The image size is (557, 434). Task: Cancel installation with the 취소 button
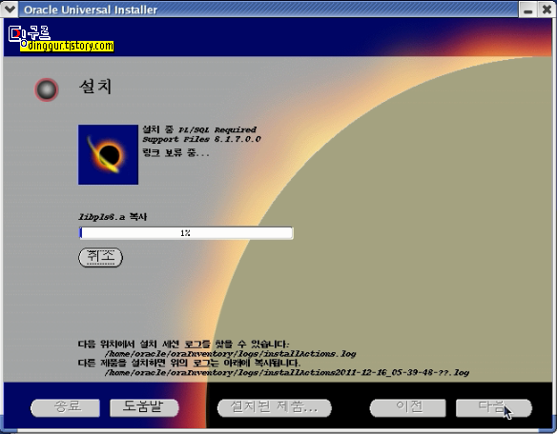point(100,257)
